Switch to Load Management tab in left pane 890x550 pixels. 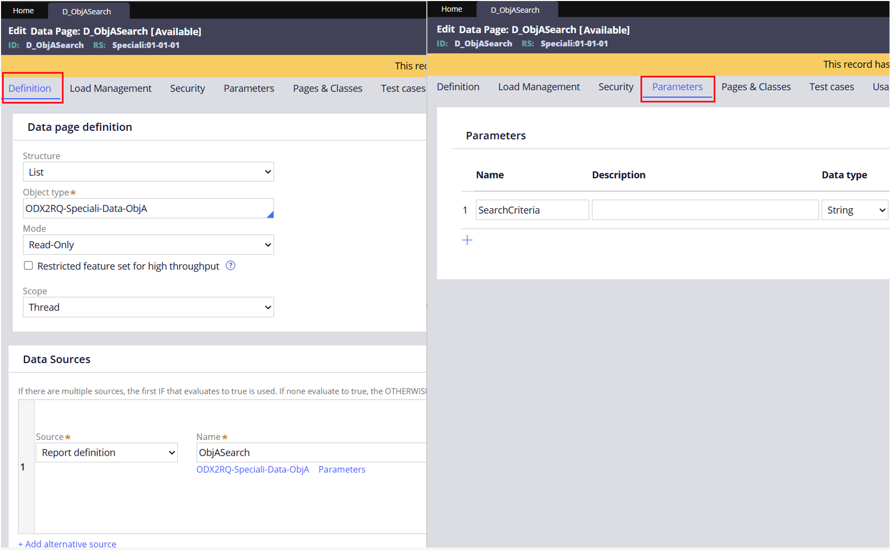pyautogui.click(x=111, y=89)
